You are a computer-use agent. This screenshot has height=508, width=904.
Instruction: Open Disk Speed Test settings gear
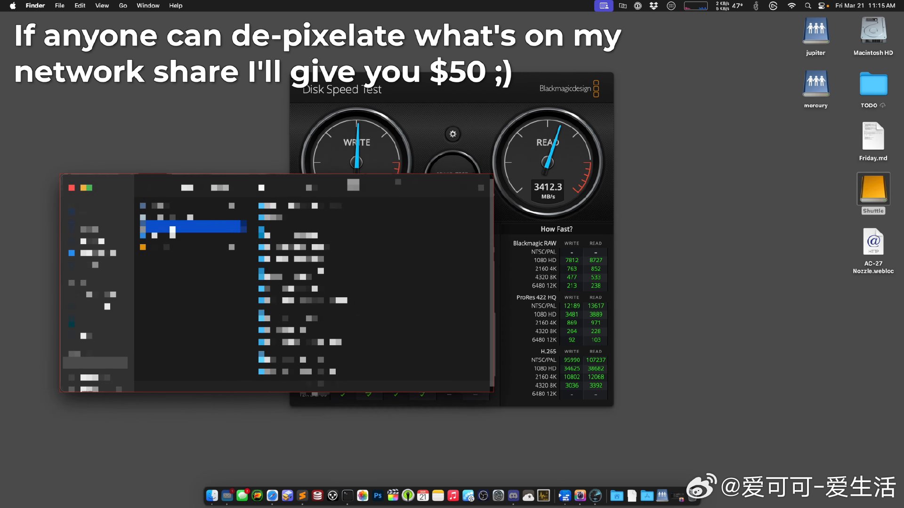(452, 134)
